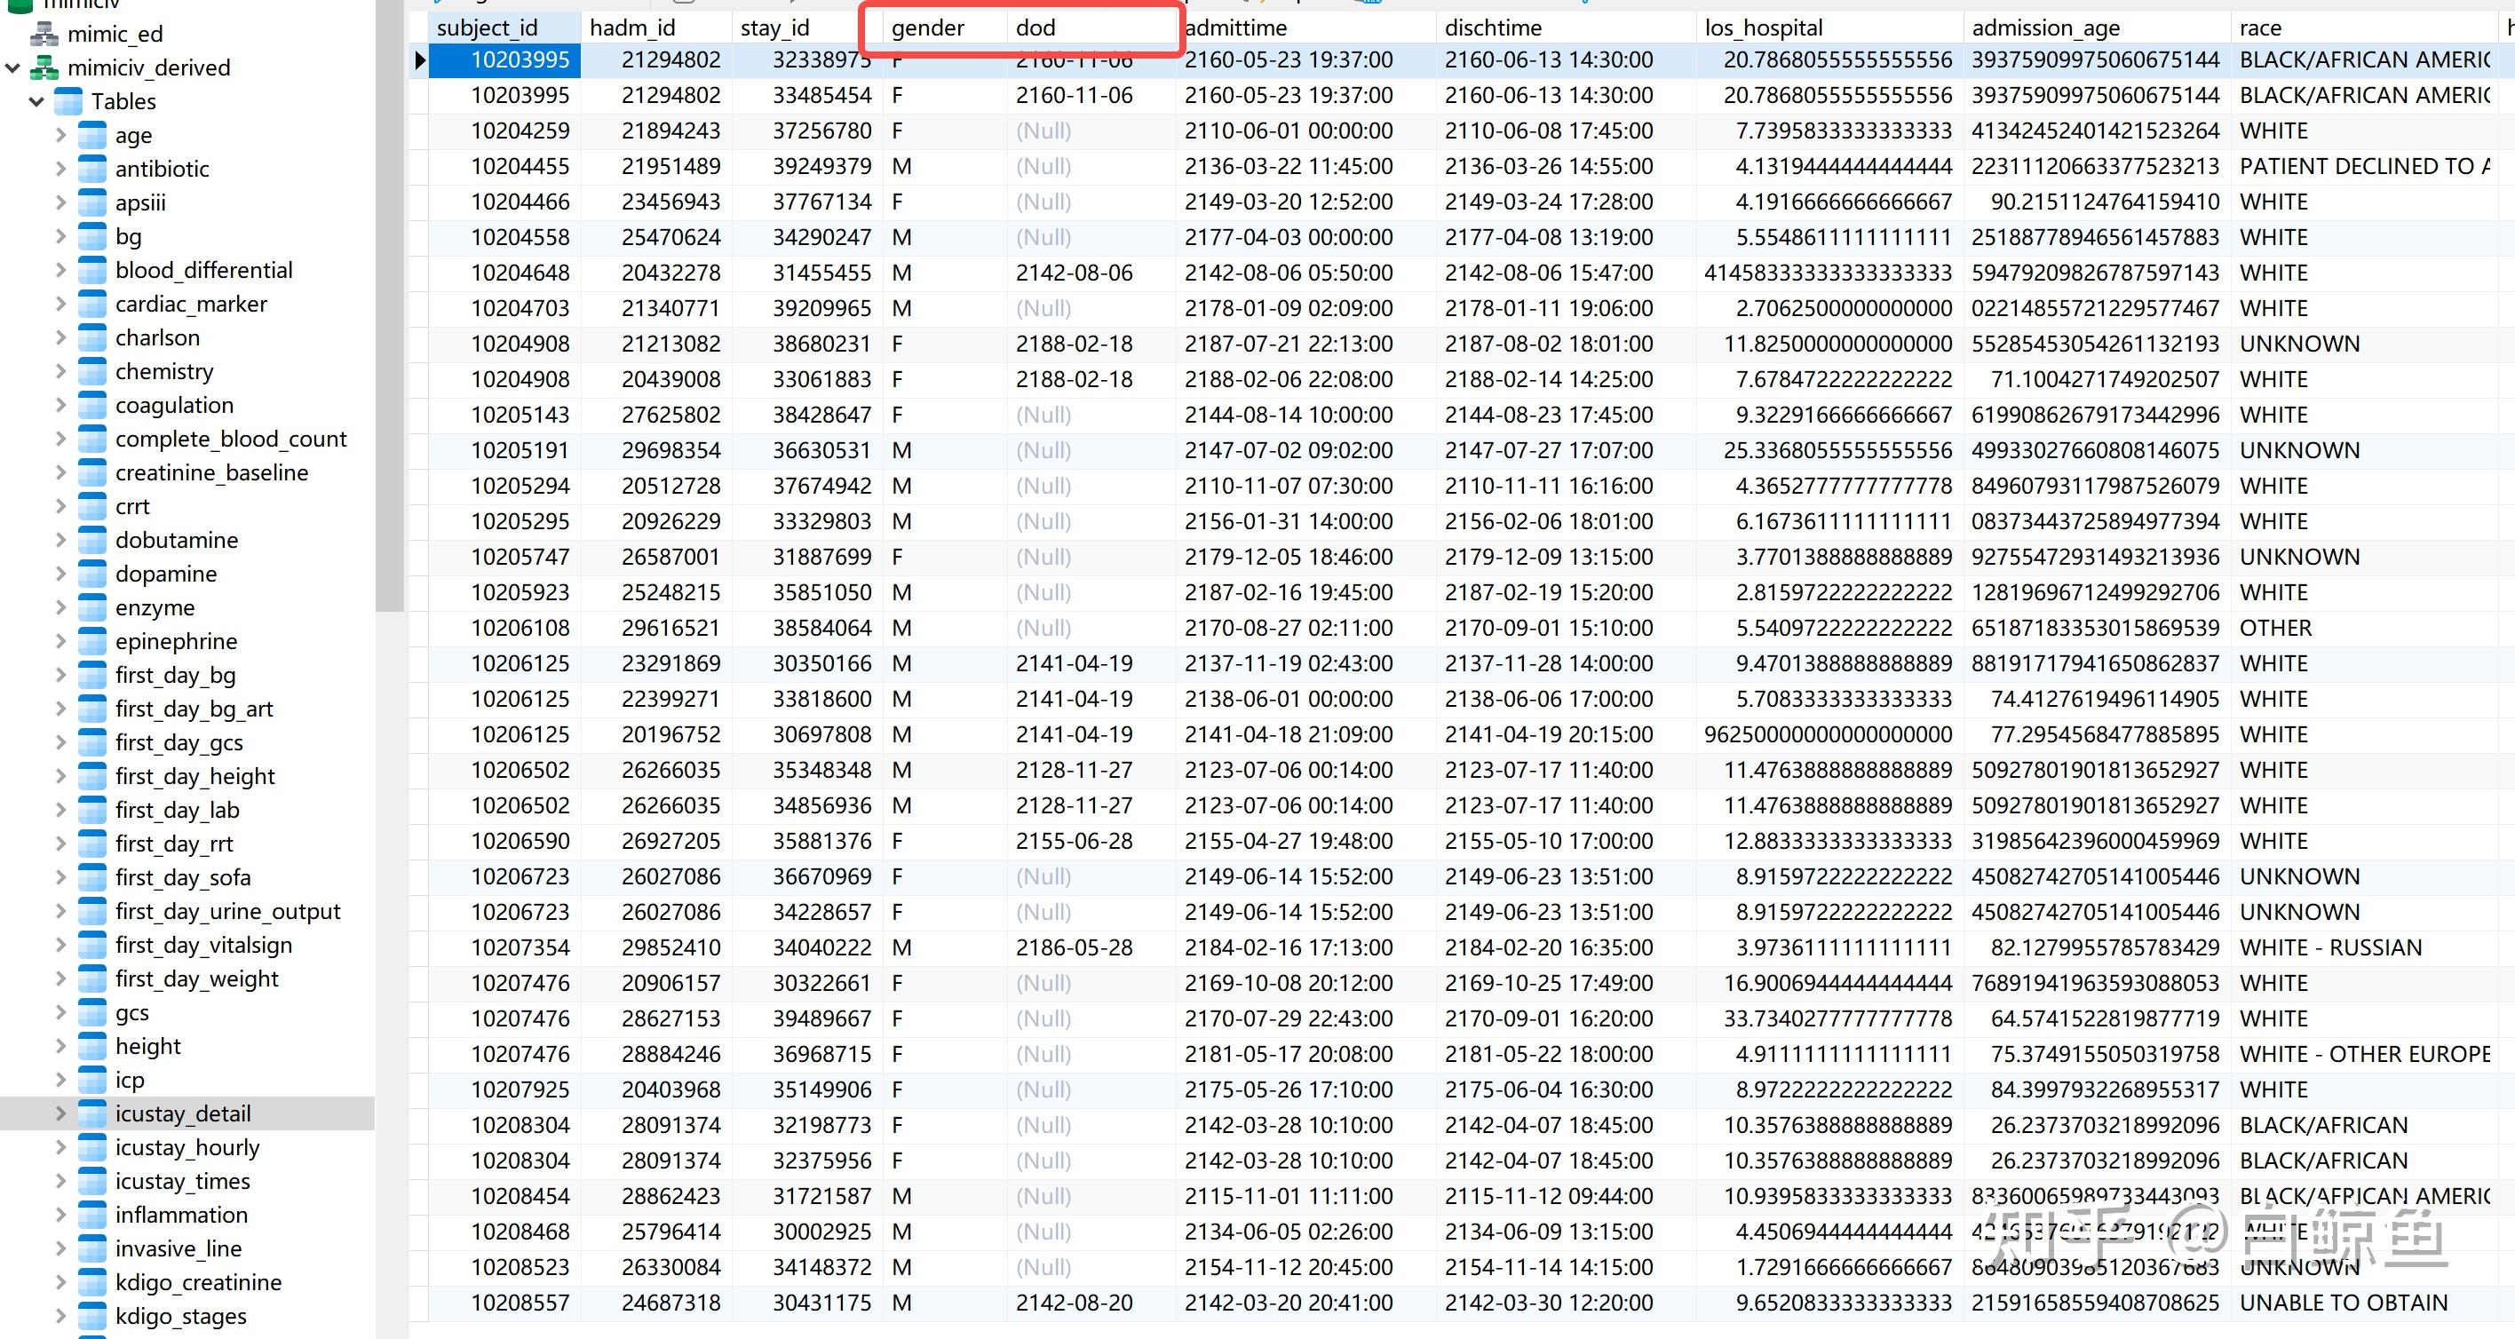Click the mimic_ed schema icon
Viewport: 2515px width, 1339px height.
coord(44,34)
